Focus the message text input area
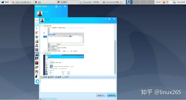The width and height of the screenshot is (186, 100). point(78,86)
